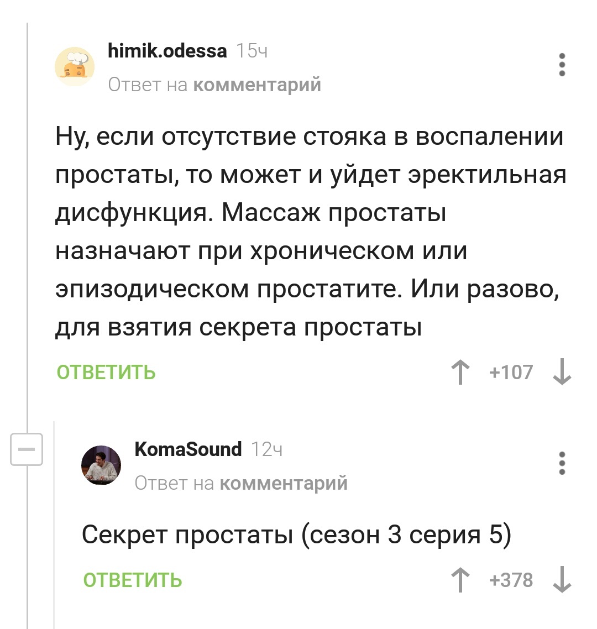Open the KomaSound avatar
This screenshot has height=629, width=597.
pos(101,465)
